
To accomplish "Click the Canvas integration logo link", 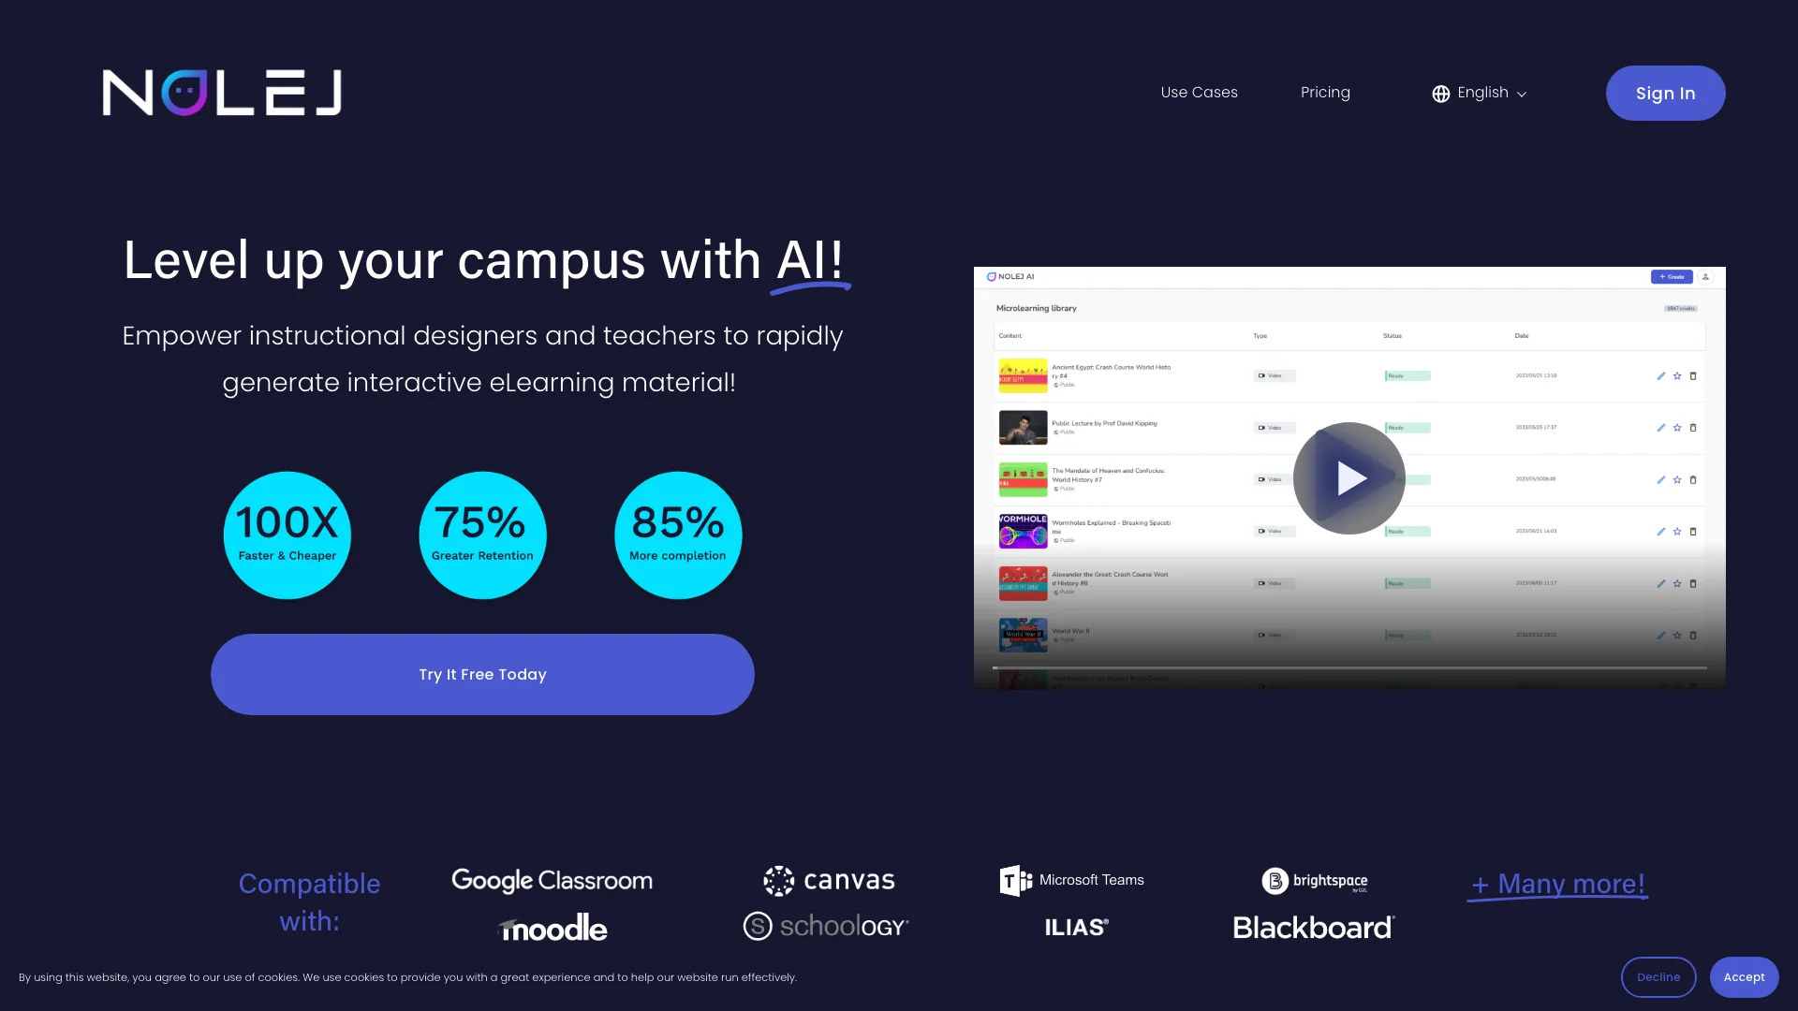I will click(x=828, y=879).
